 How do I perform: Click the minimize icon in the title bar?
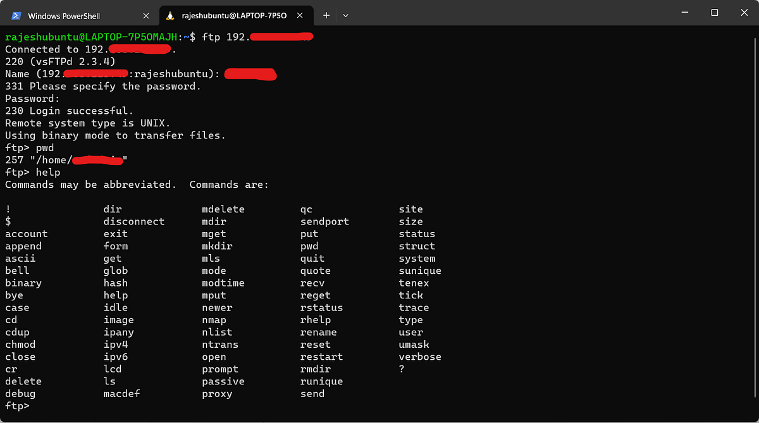pos(685,12)
